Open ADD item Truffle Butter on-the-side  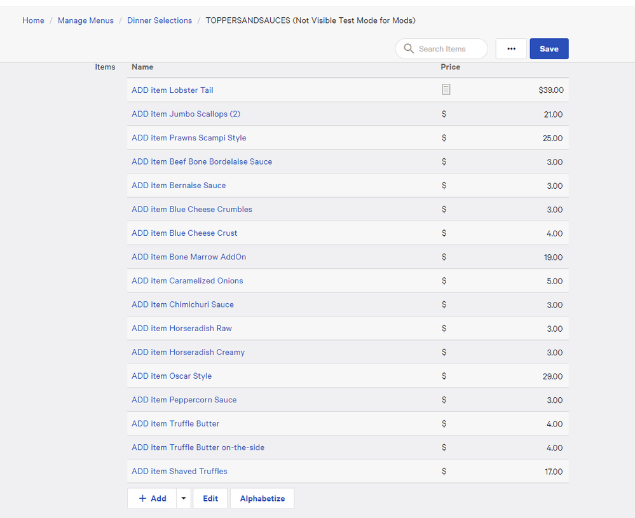point(198,447)
